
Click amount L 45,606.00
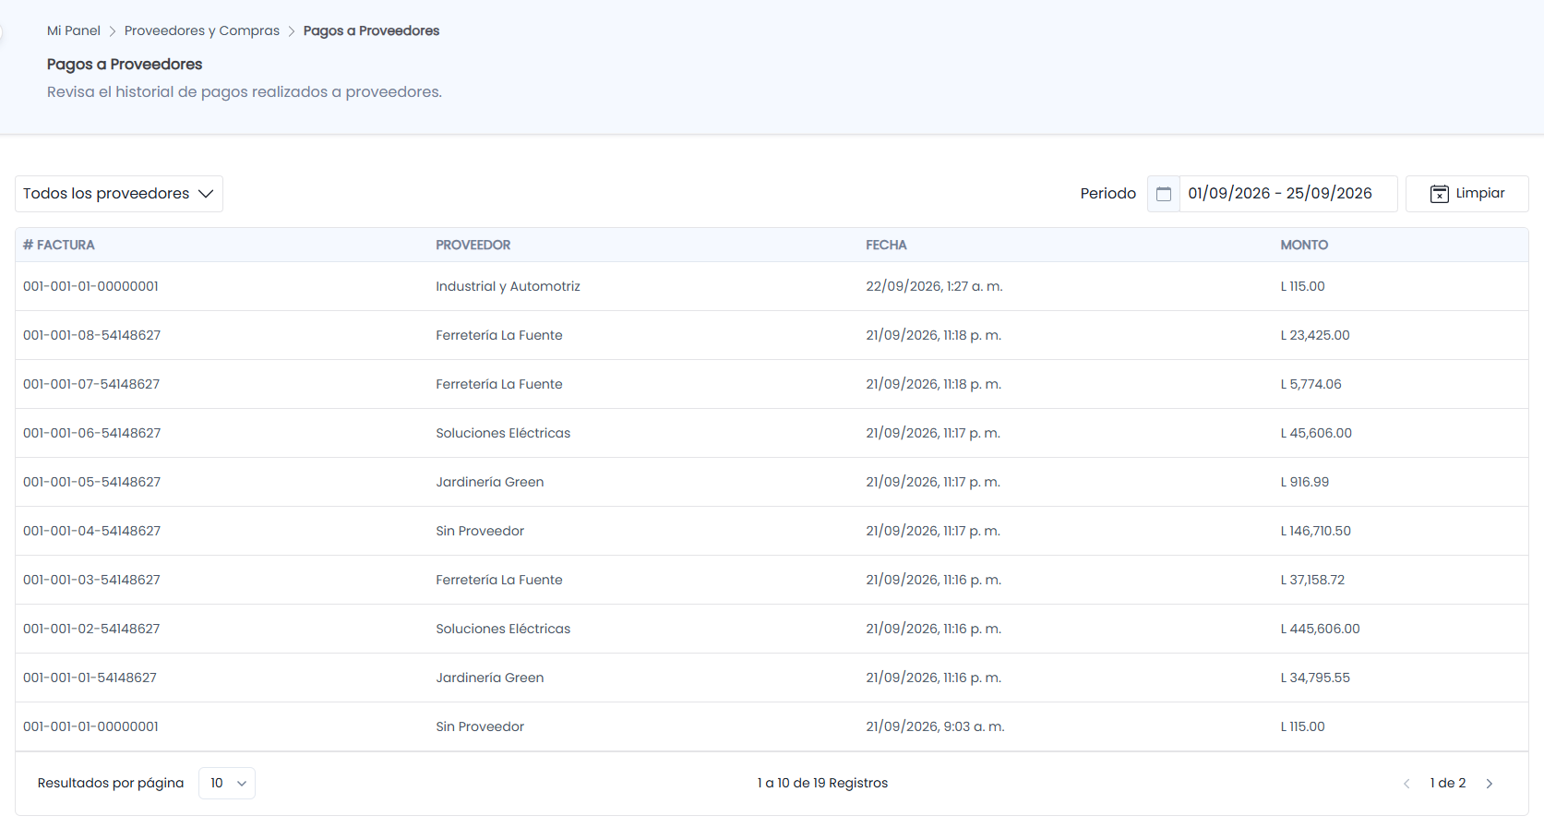coord(1316,433)
